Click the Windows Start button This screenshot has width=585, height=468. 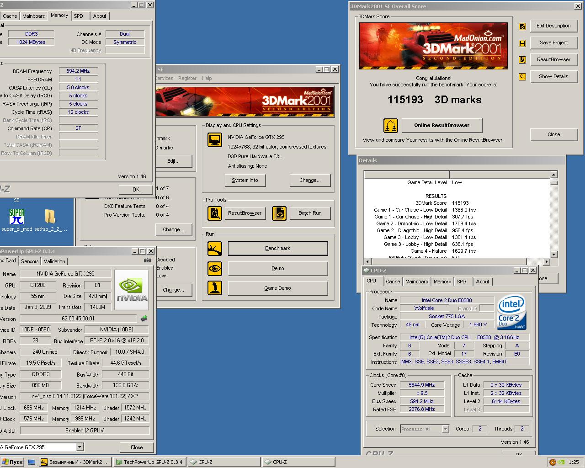pyautogui.click(x=12, y=462)
